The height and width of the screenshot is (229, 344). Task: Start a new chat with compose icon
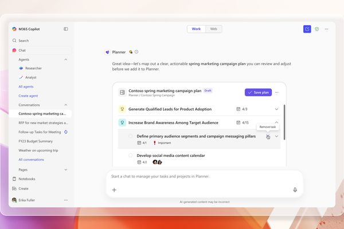coord(307,29)
